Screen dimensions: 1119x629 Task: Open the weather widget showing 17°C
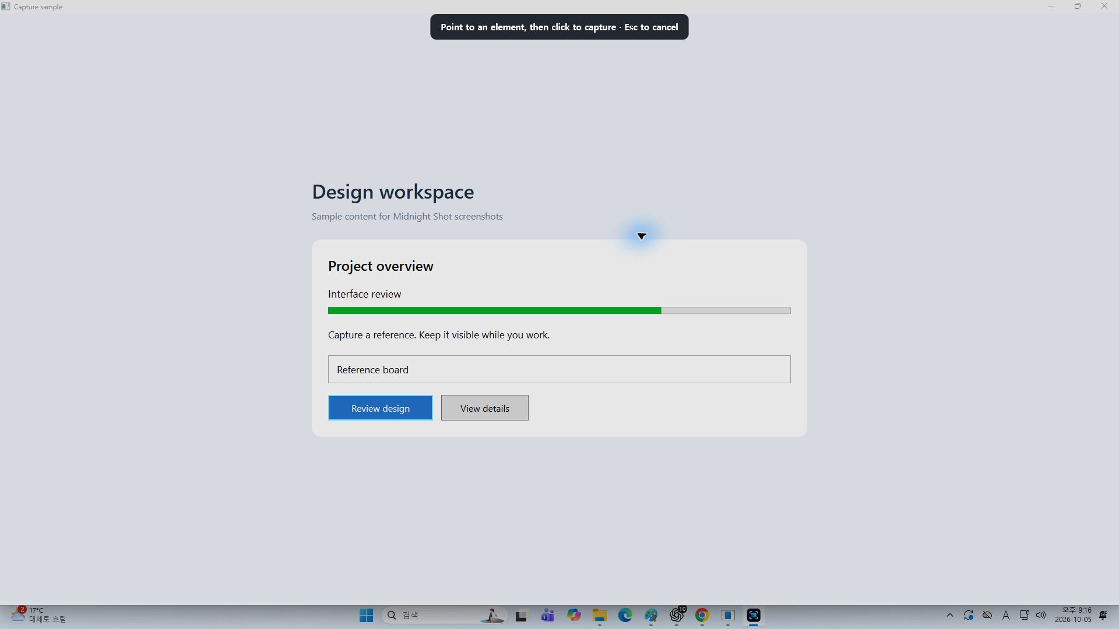[x=38, y=615]
